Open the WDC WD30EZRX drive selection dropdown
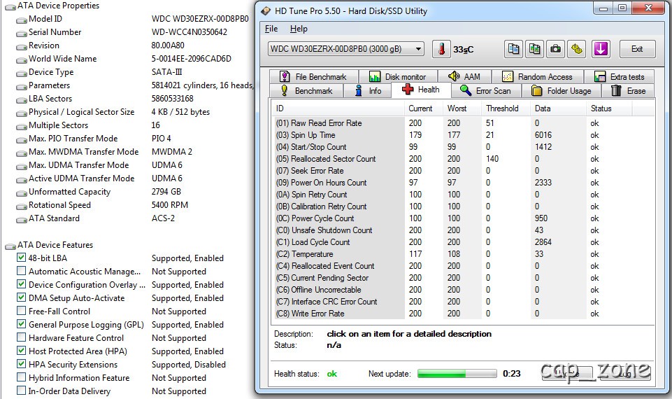Viewport: 672px width, 399px height. coord(346,49)
